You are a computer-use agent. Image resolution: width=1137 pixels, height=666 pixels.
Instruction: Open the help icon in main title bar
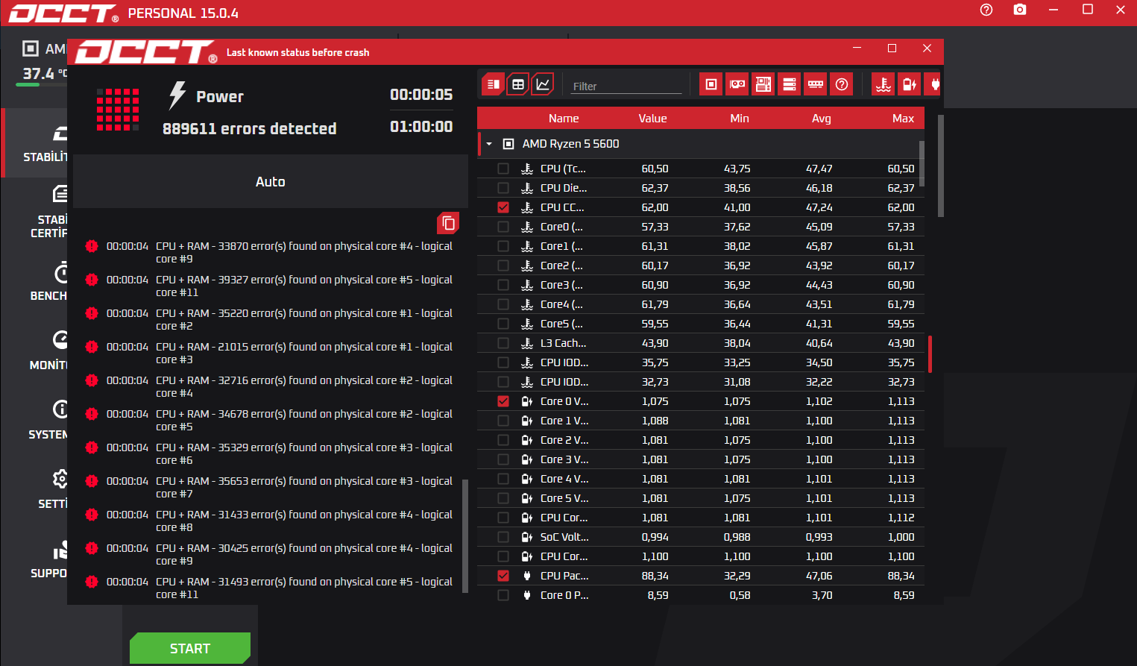986,10
